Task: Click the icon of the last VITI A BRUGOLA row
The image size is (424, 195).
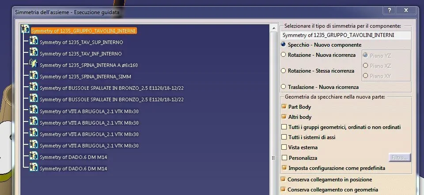Action: tap(34, 144)
